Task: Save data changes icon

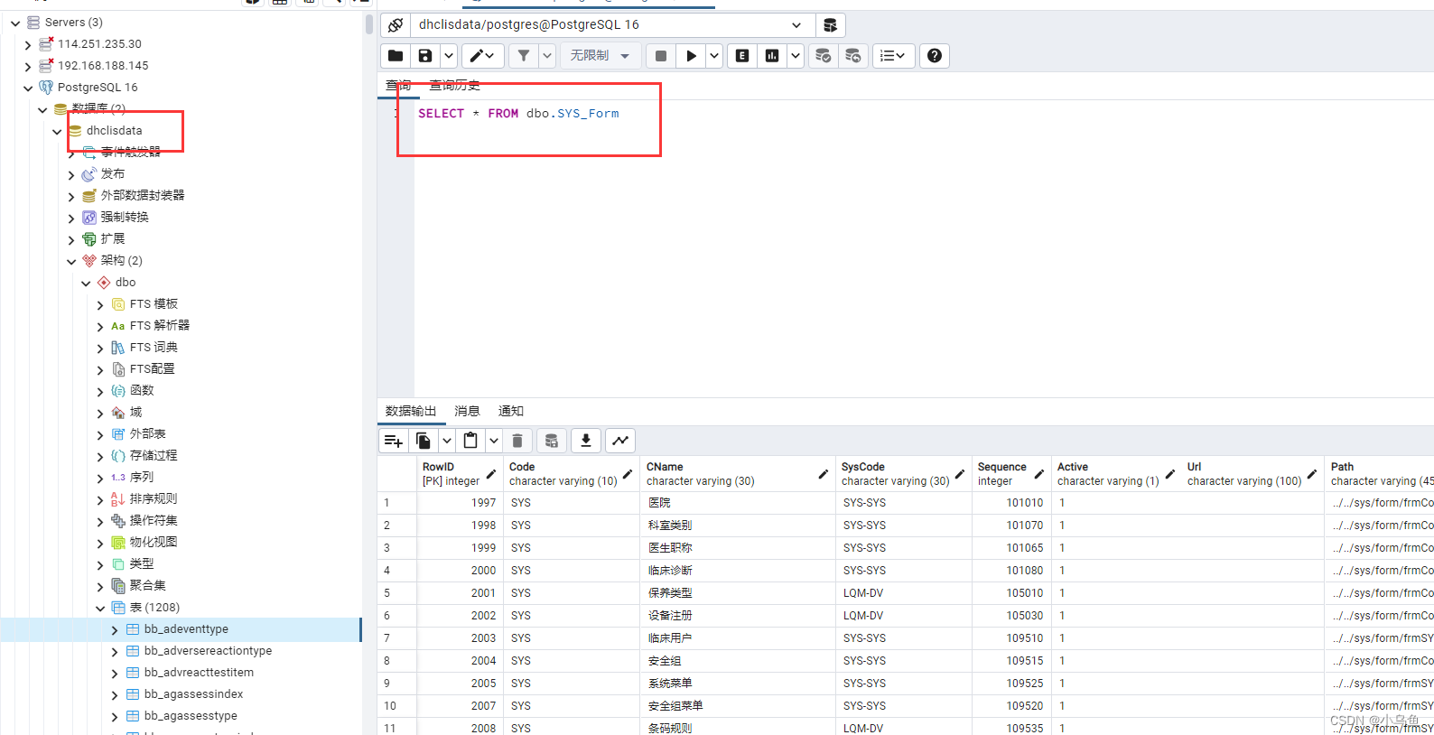Action: pyautogui.click(x=552, y=441)
